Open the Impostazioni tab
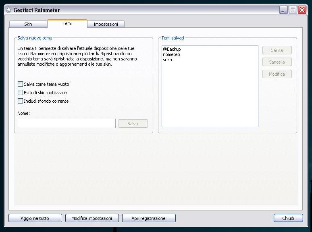The image size is (312, 232). click(x=106, y=24)
